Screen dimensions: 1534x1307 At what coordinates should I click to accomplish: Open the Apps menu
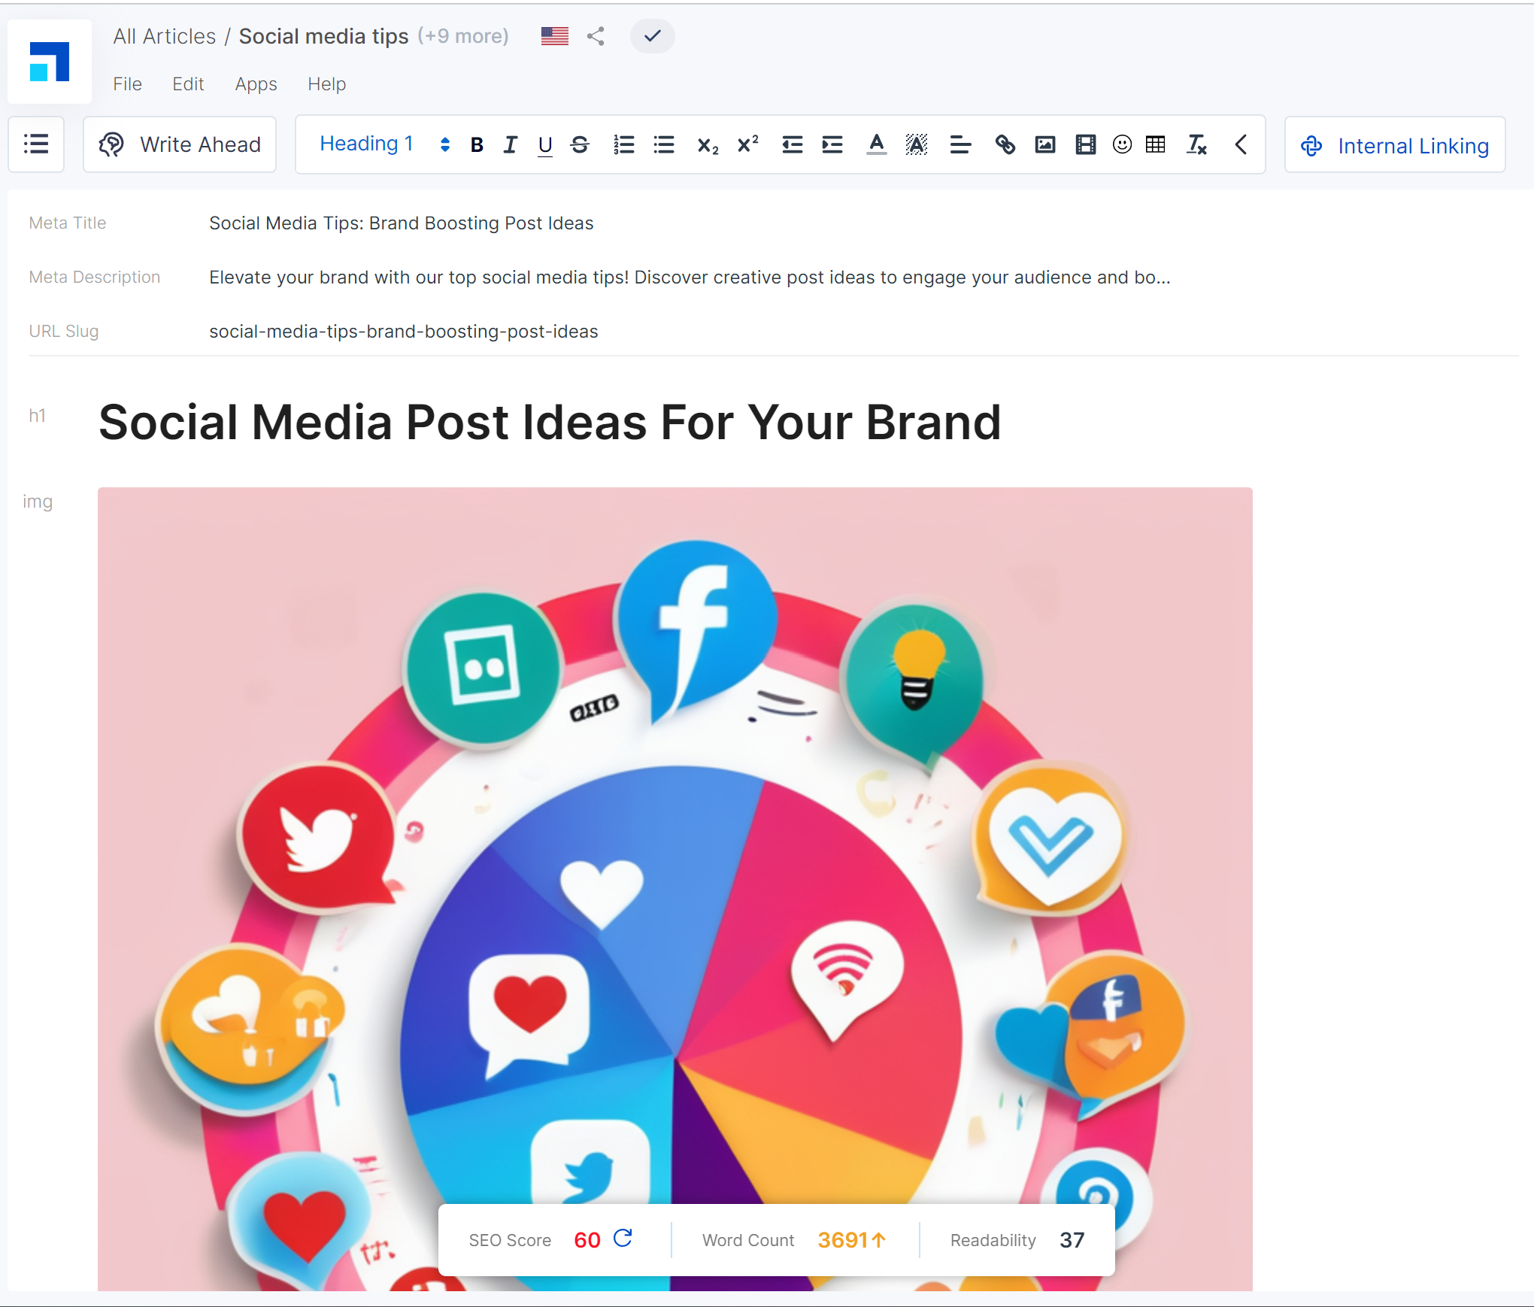tap(256, 84)
